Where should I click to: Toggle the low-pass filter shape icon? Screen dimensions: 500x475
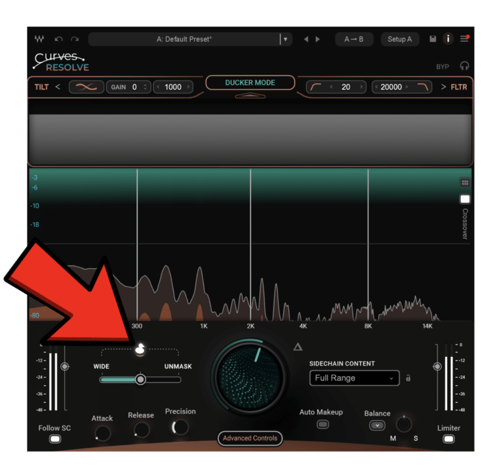pyautogui.click(x=423, y=87)
